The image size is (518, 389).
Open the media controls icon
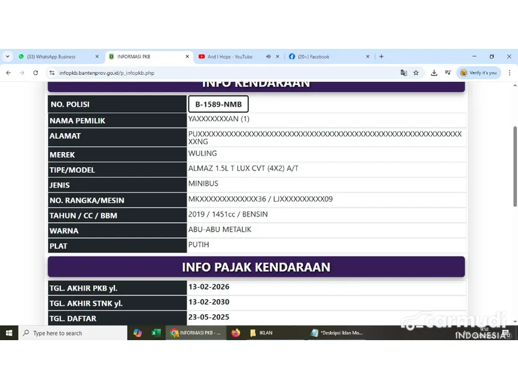(448, 73)
